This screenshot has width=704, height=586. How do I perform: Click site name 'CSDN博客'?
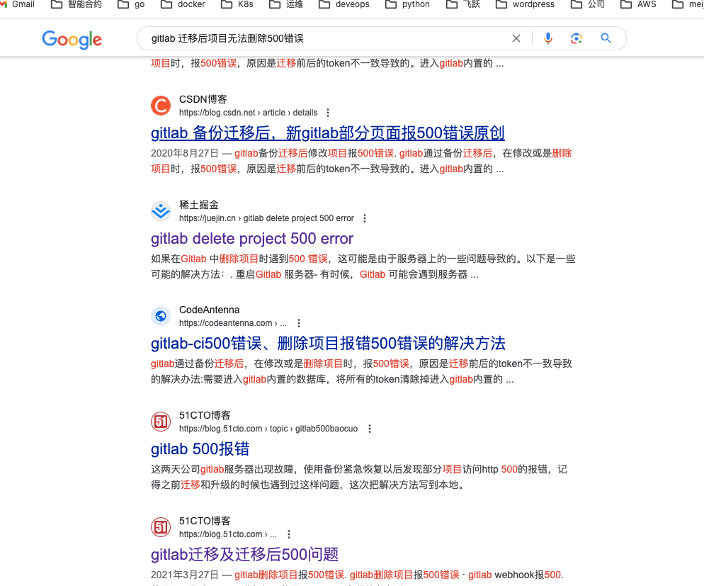pyautogui.click(x=203, y=99)
